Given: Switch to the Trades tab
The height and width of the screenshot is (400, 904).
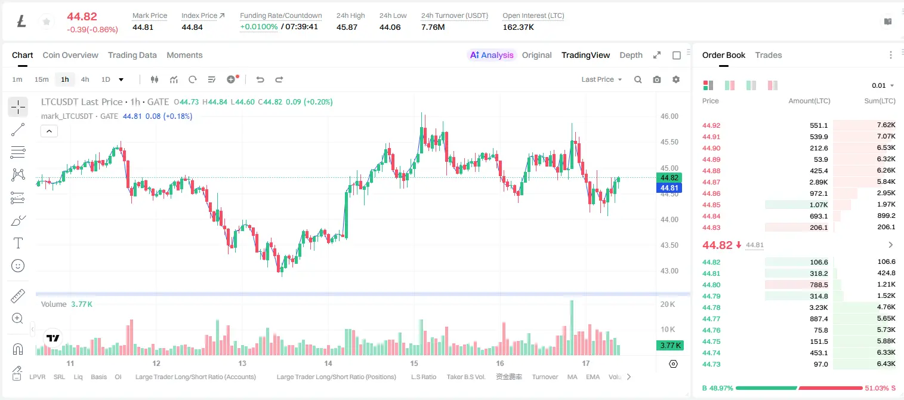Looking at the screenshot, I should (x=768, y=55).
